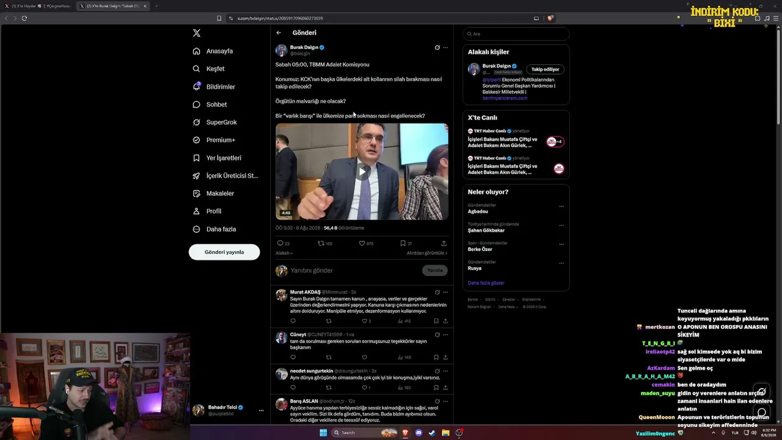Open more options on necdet sungurtekin's reply
The image size is (782, 440).
pyautogui.click(x=445, y=371)
